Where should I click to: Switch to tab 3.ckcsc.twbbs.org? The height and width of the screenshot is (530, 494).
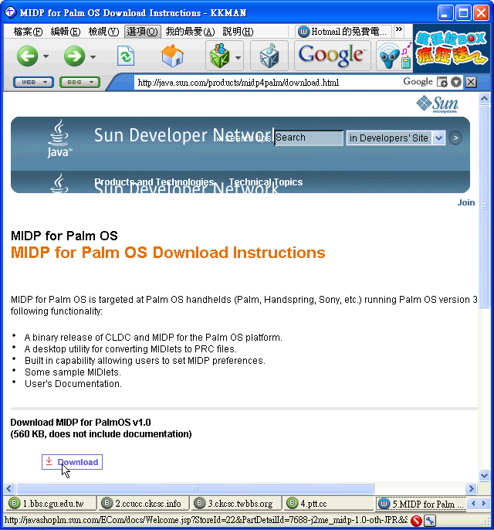click(x=235, y=503)
